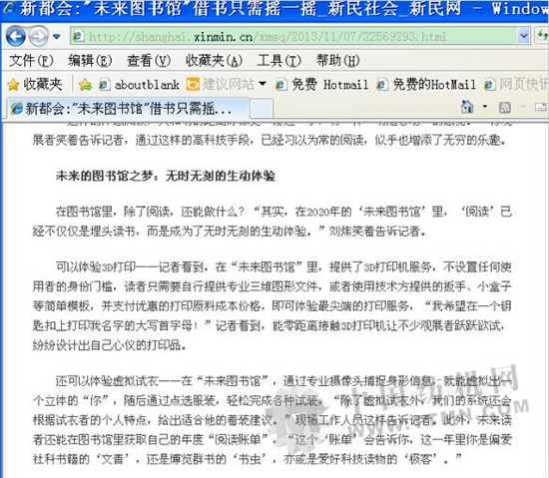Screen dimensions: 549x478
Task: Click the address bar URL field
Action: (x=294, y=36)
